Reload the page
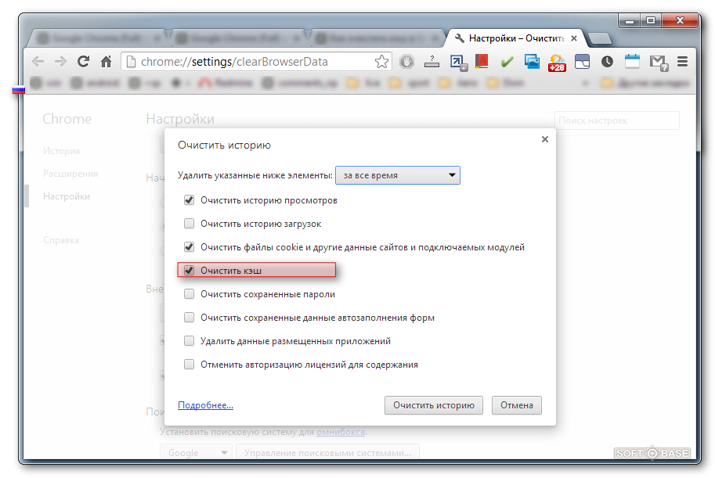The image size is (715, 478). pyautogui.click(x=83, y=62)
